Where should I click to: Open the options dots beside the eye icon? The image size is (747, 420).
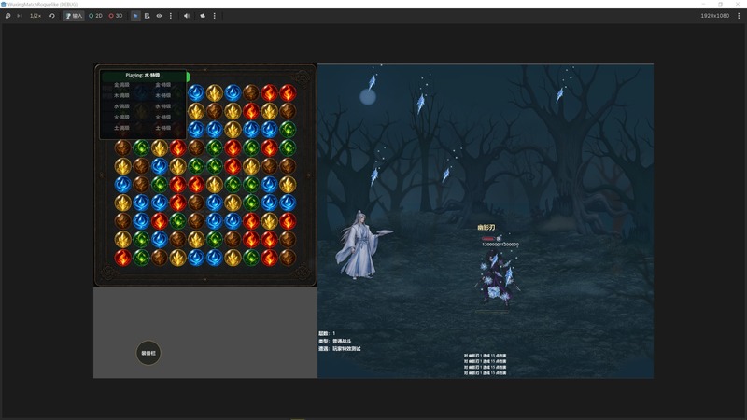171,16
